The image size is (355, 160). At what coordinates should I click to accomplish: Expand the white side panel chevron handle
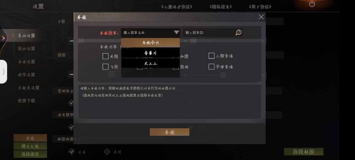coord(3,71)
